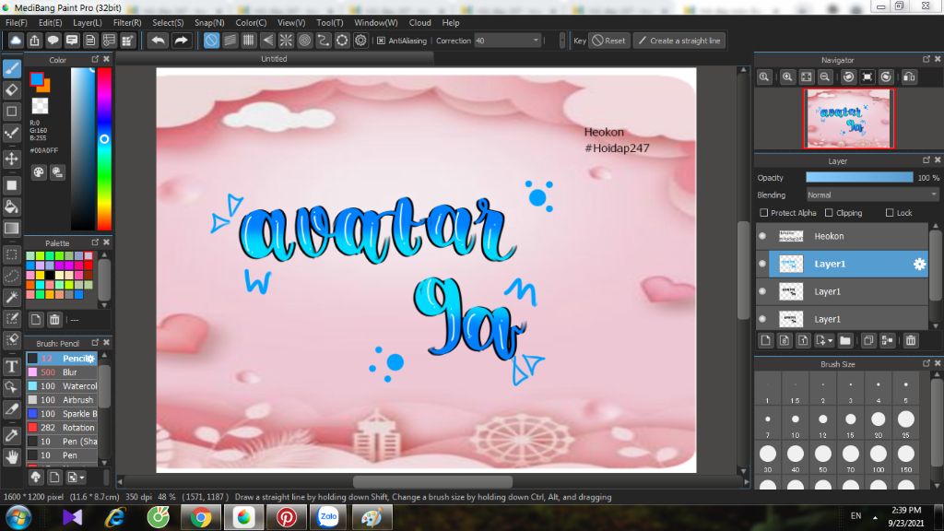Screen dimensions: 944x531
Task: Select the Text tool
Action: 11,366
